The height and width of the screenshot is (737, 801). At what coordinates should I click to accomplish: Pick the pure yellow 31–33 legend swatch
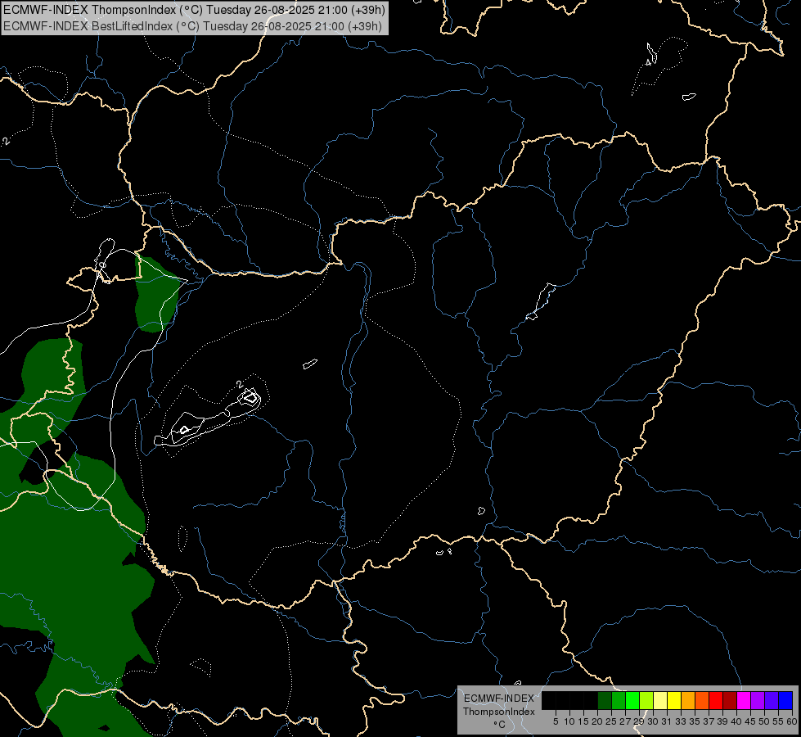tap(674, 700)
